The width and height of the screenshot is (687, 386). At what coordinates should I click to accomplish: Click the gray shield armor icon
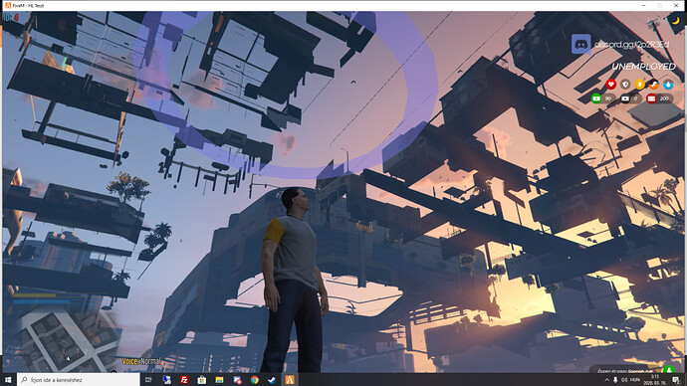625,84
